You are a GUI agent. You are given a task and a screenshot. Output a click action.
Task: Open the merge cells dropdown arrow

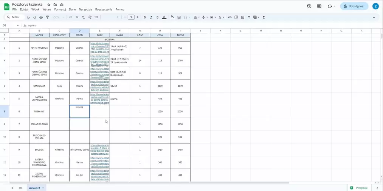click(x=189, y=17)
